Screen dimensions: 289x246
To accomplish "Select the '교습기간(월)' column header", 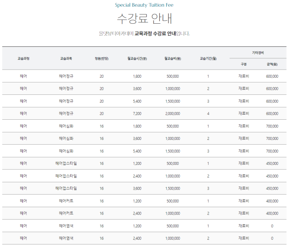I will pyautogui.click(x=208, y=59).
